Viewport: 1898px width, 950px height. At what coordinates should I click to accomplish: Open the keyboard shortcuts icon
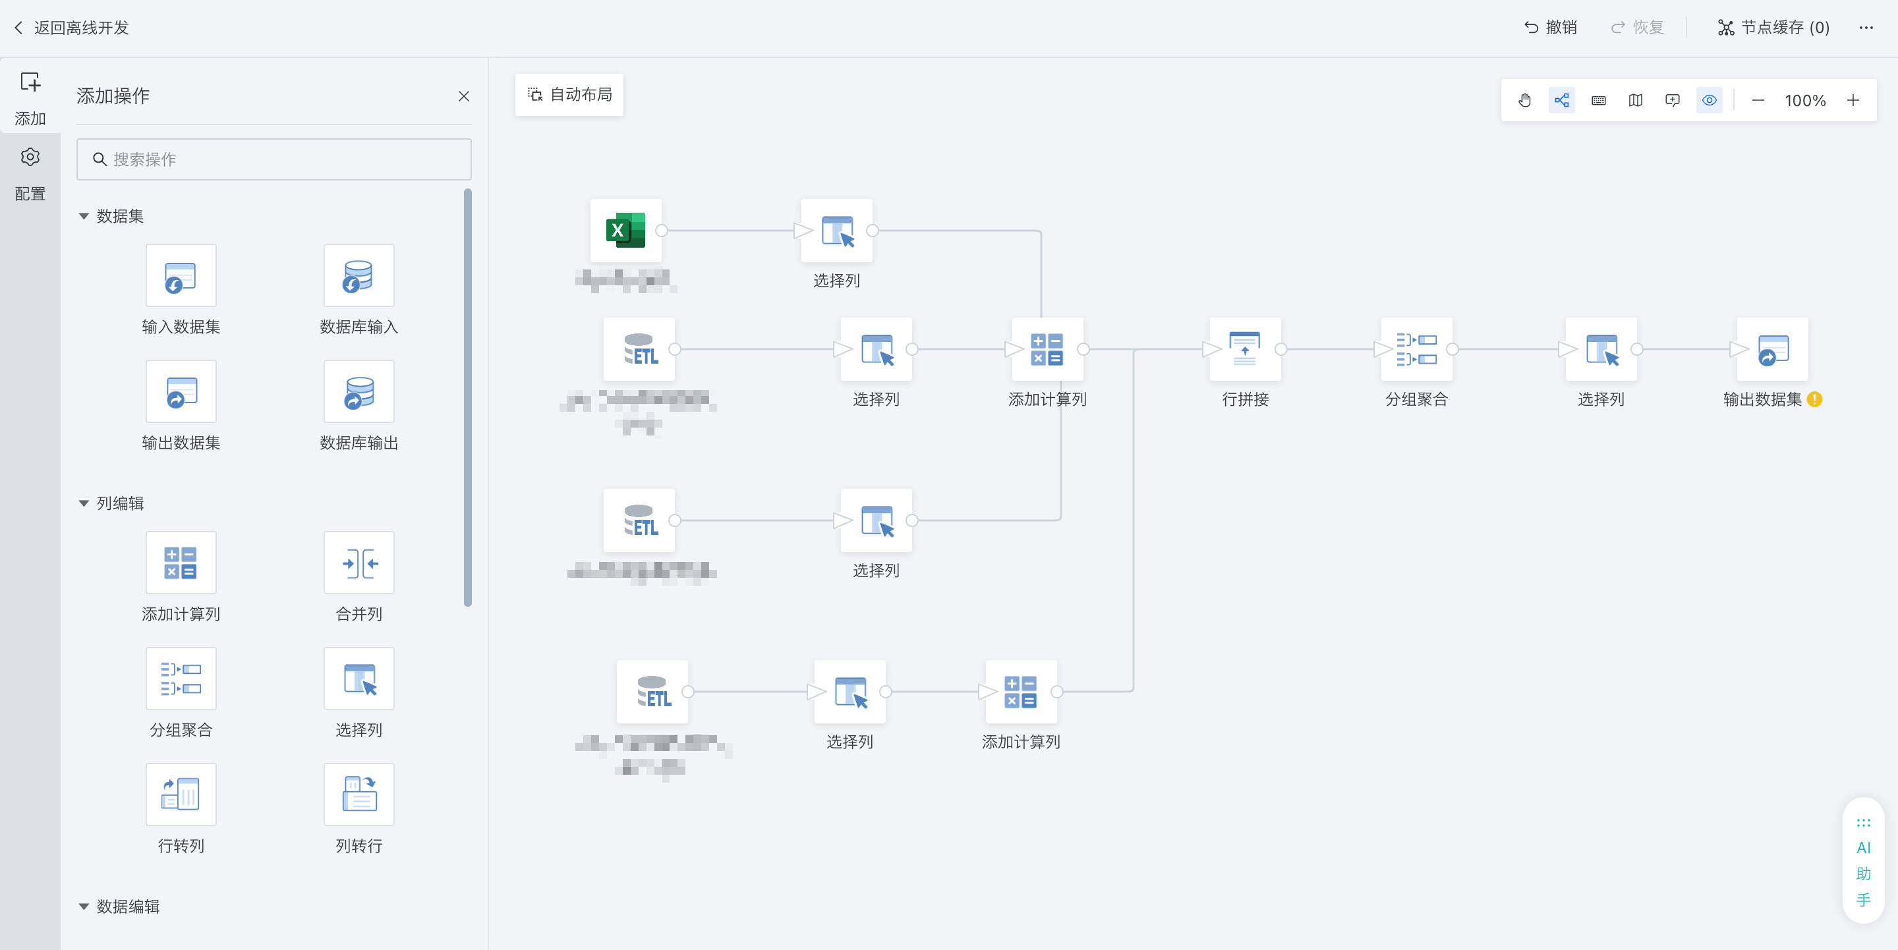coord(1598,100)
